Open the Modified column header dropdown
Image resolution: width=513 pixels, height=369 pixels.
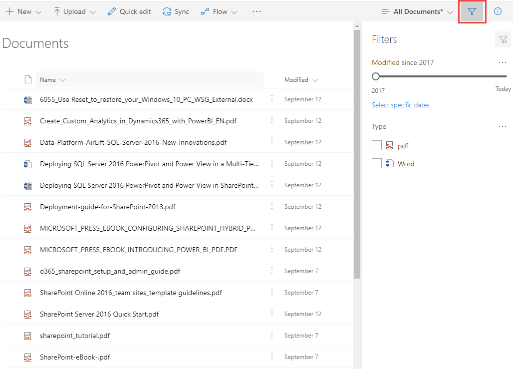(x=315, y=80)
